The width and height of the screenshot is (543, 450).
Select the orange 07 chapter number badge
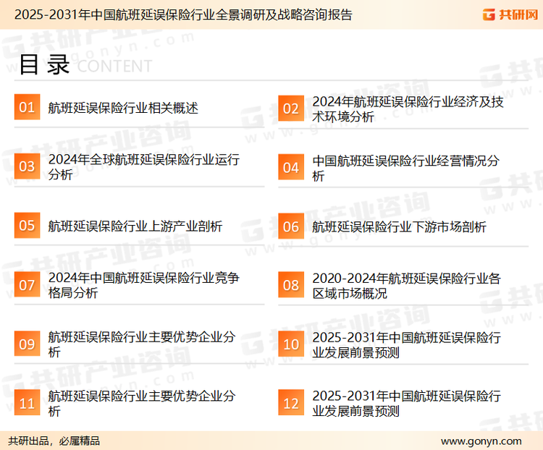pos(27,284)
